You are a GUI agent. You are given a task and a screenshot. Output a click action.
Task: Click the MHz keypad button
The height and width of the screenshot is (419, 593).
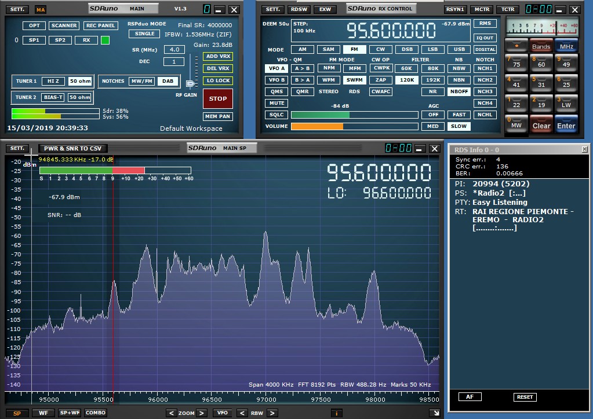coord(566,46)
